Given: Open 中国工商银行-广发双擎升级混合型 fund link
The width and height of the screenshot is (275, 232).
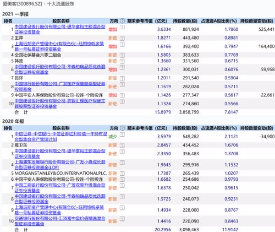Looking at the screenshot, I should 60,188.
